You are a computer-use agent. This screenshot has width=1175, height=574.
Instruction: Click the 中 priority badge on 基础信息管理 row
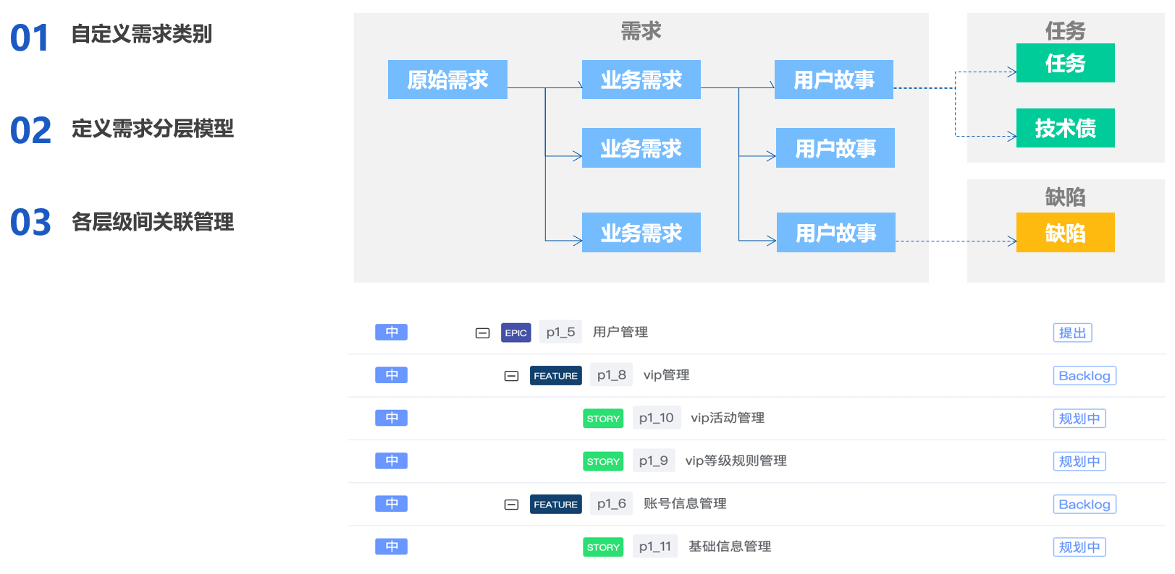[x=391, y=547]
